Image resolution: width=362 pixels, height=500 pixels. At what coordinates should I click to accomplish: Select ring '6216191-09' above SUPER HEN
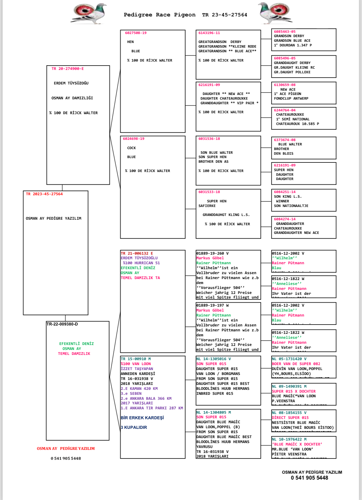pos(285,165)
